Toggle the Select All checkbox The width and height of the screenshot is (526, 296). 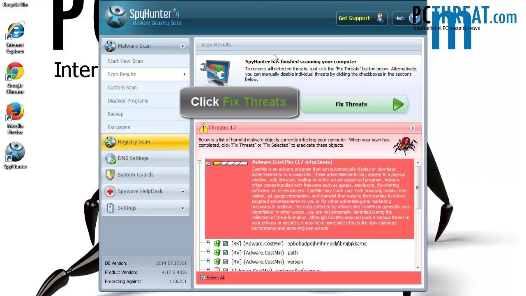[203, 278]
